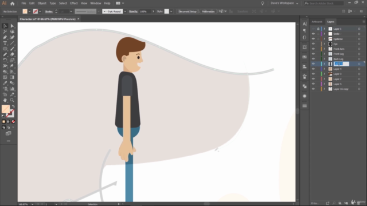Select the Direct Selection tool
This screenshot has height=206, width=367.
(12, 26)
